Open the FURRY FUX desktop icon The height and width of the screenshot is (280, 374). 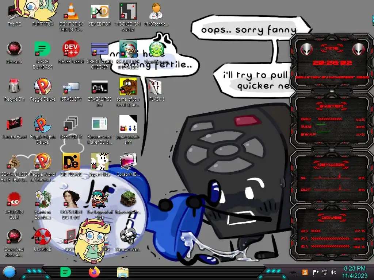42,14
